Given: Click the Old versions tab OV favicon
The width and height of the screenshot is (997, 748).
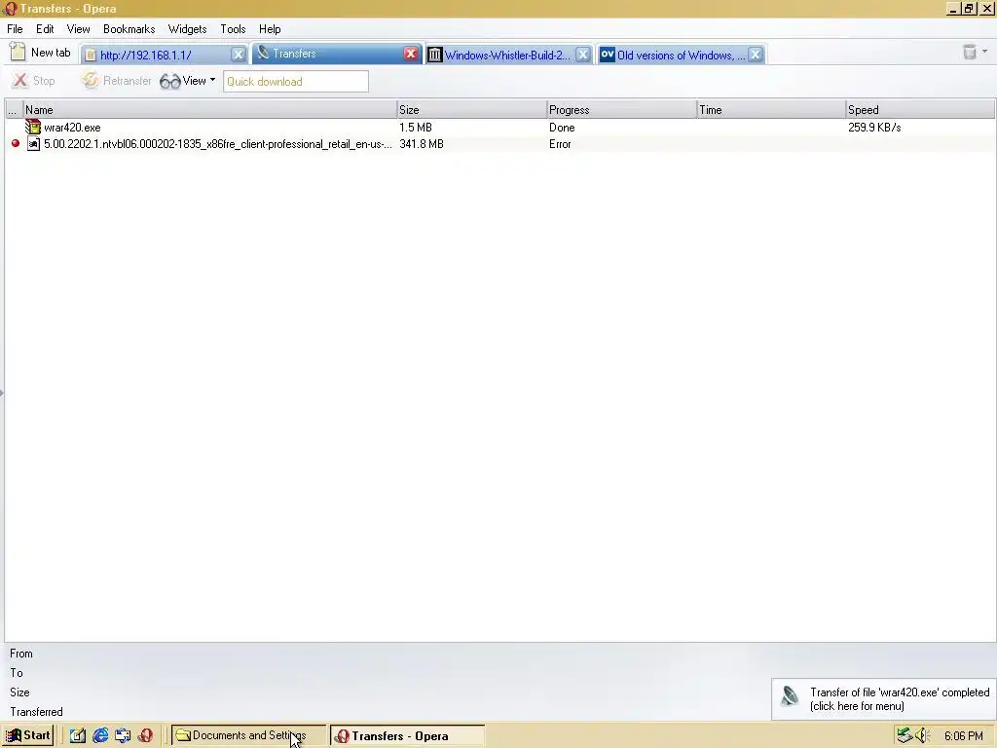Looking at the screenshot, I should [608, 55].
